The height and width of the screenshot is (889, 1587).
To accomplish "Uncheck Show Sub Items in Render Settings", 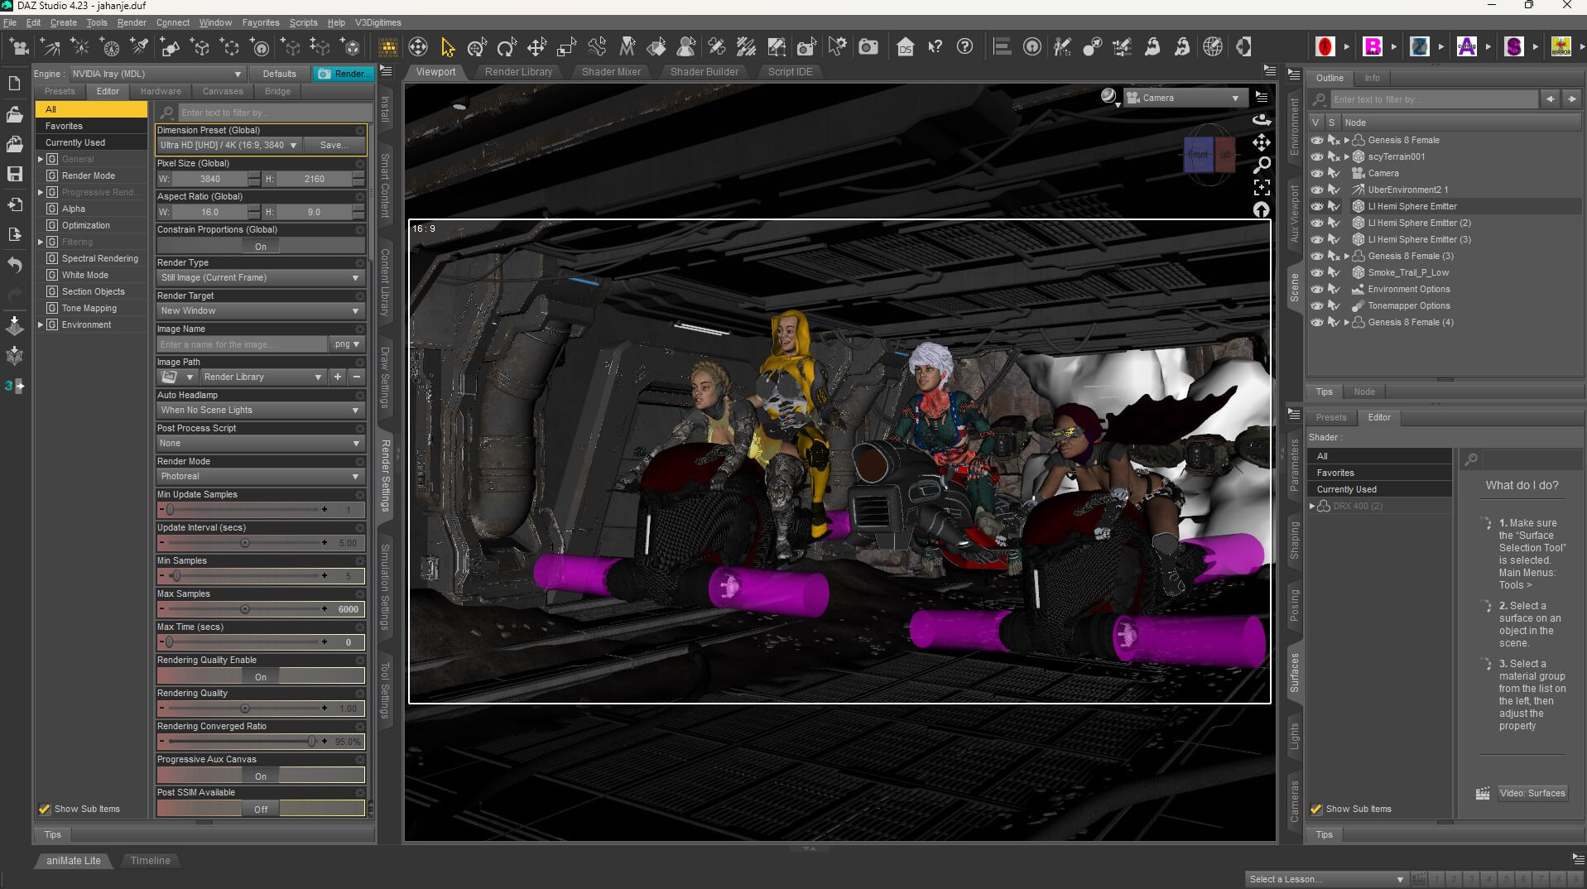I will 45,809.
